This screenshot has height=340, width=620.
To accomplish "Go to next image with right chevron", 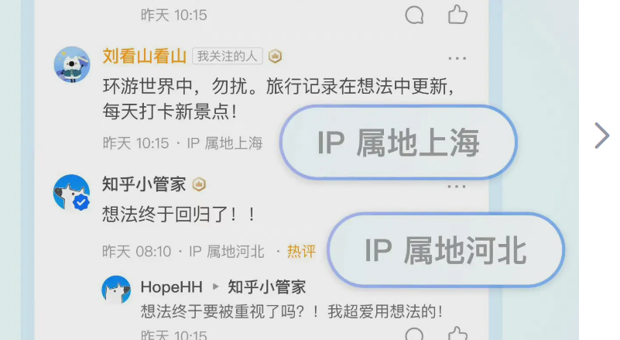I will (x=602, y=136).
